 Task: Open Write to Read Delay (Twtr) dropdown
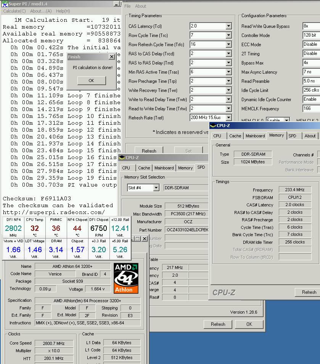click(x=228, y=99)
